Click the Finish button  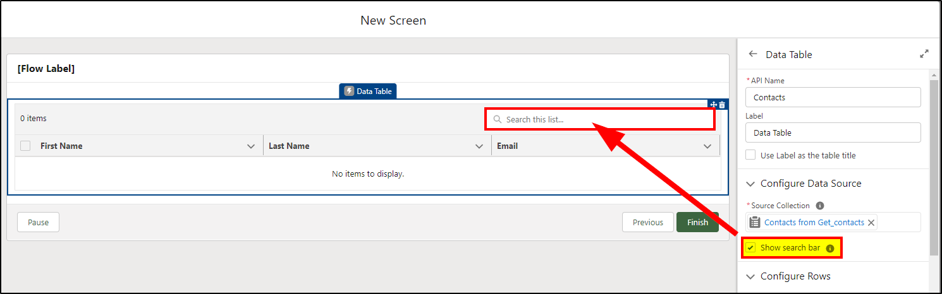pyautogui.click(x=697, y=222)
